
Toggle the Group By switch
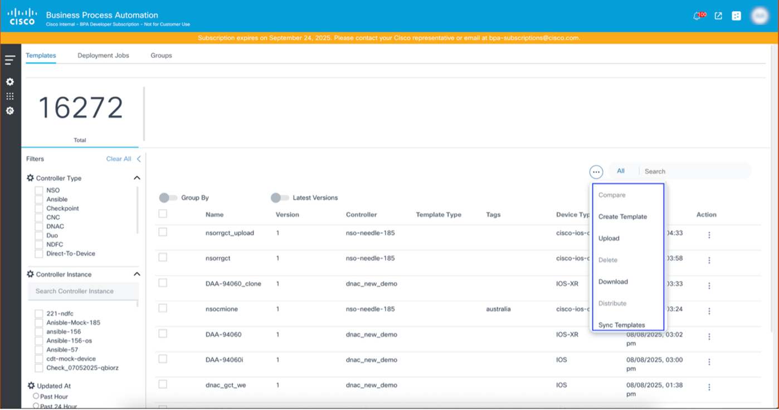point(168,197)
